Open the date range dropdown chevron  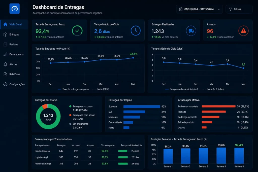click(x=219, y=9)
